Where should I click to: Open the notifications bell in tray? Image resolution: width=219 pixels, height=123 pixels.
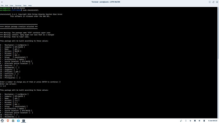195,121
